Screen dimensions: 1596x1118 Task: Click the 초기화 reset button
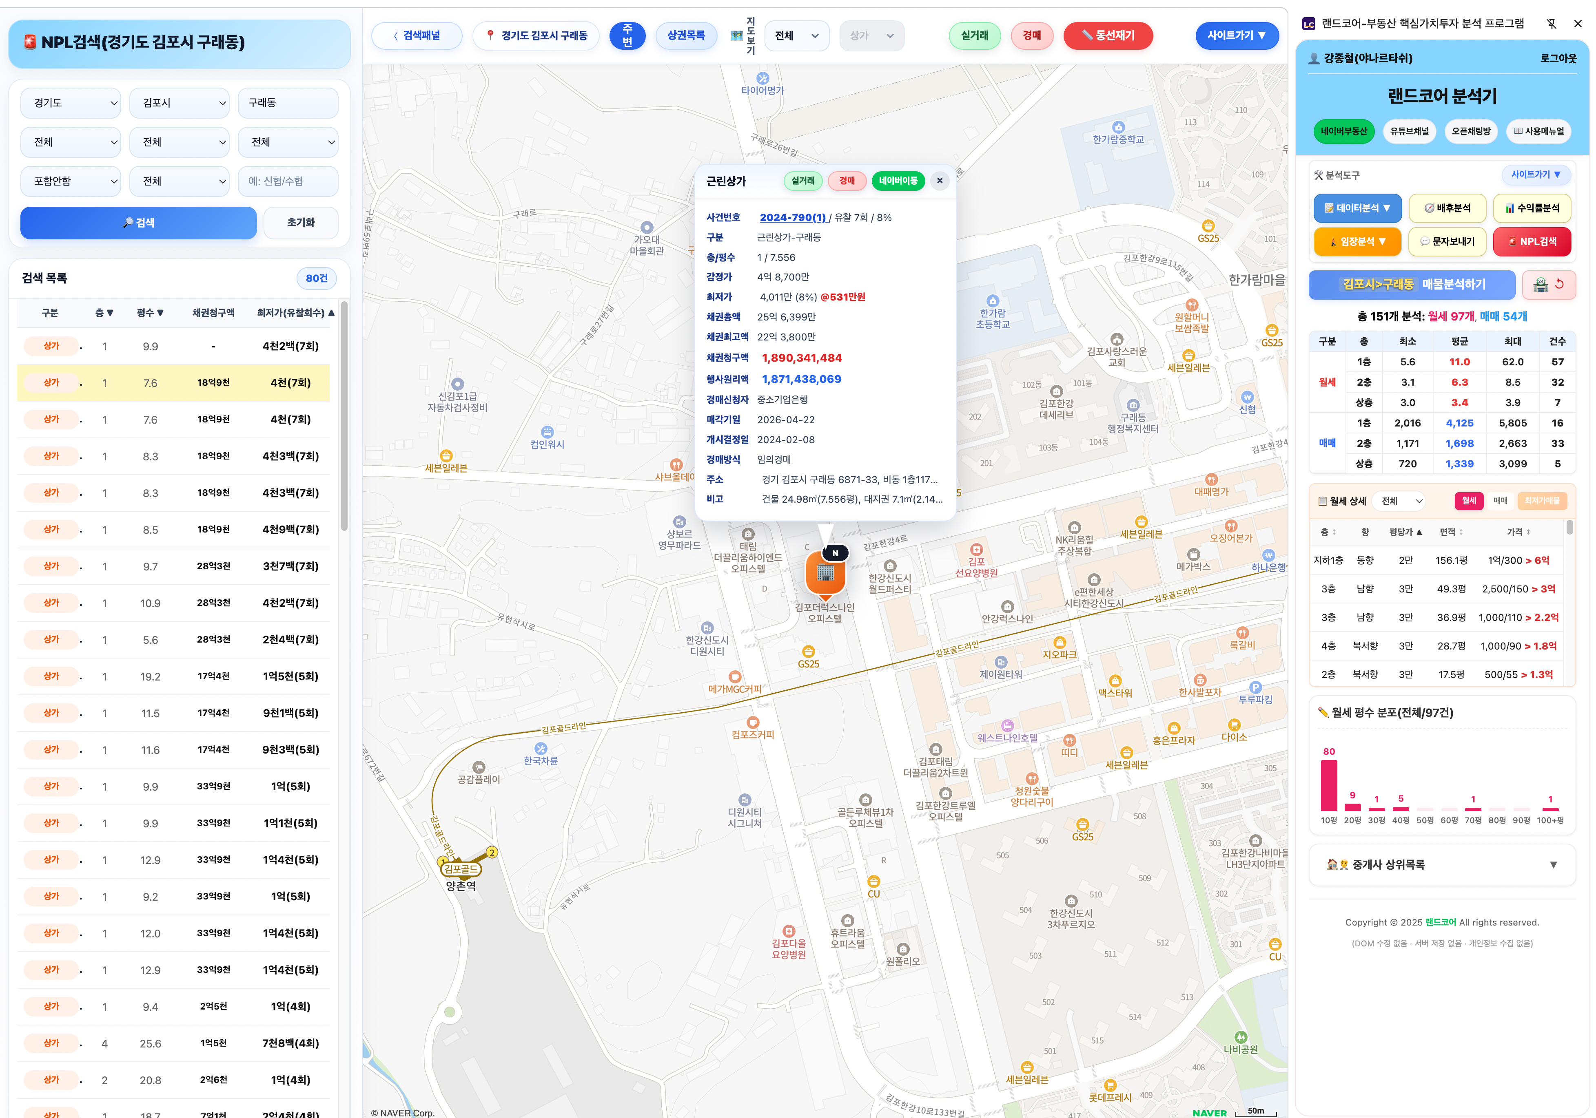[x=300, y=223]
